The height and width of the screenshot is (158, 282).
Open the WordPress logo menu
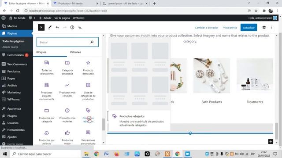point(4,18)
